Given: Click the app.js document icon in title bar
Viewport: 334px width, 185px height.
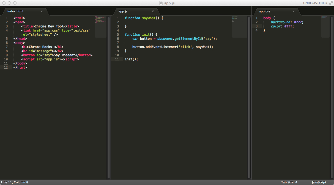Looking at the screenshot, I should pos(161,3).
